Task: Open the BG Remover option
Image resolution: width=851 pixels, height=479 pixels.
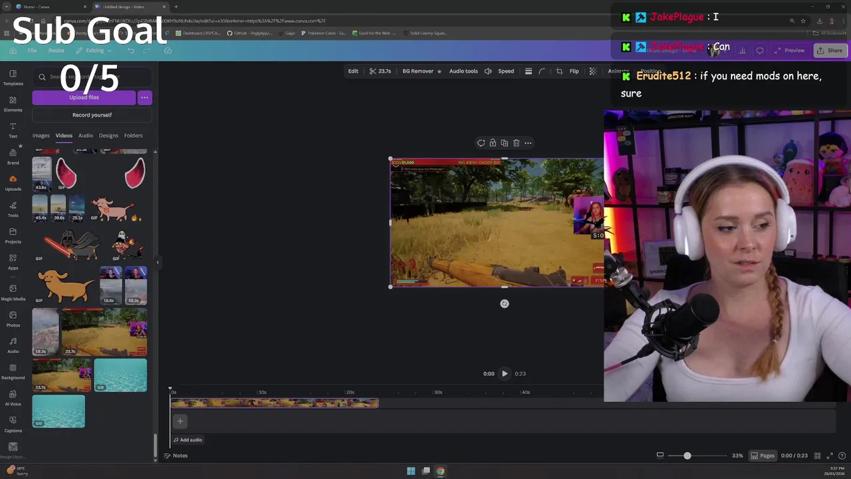Action: click(422, 71)
